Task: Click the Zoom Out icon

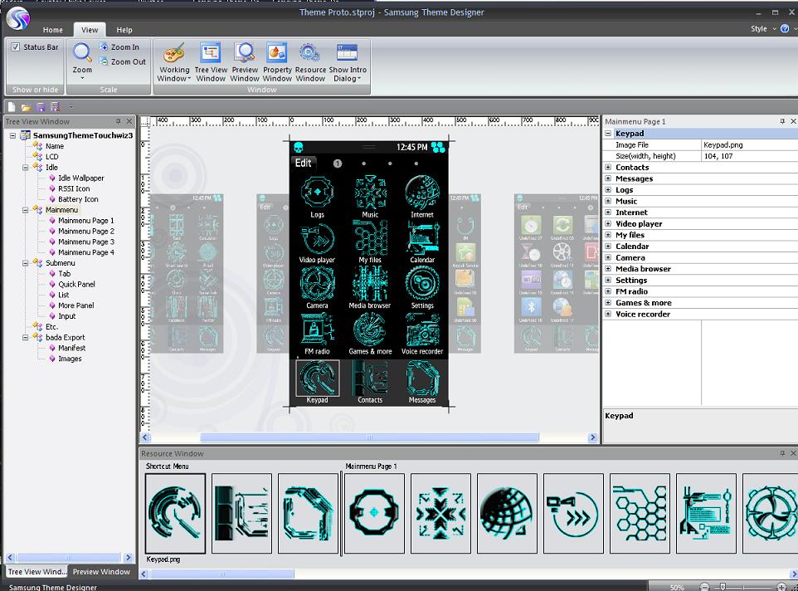Action: click(104, 61)
